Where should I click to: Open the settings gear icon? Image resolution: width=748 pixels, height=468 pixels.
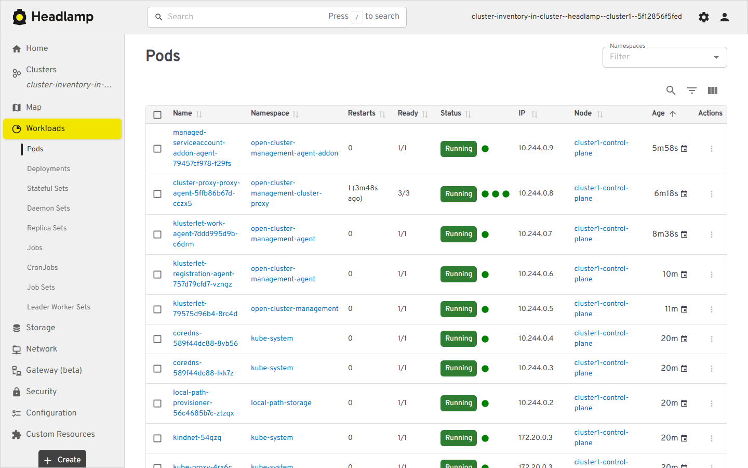[704, 17]
